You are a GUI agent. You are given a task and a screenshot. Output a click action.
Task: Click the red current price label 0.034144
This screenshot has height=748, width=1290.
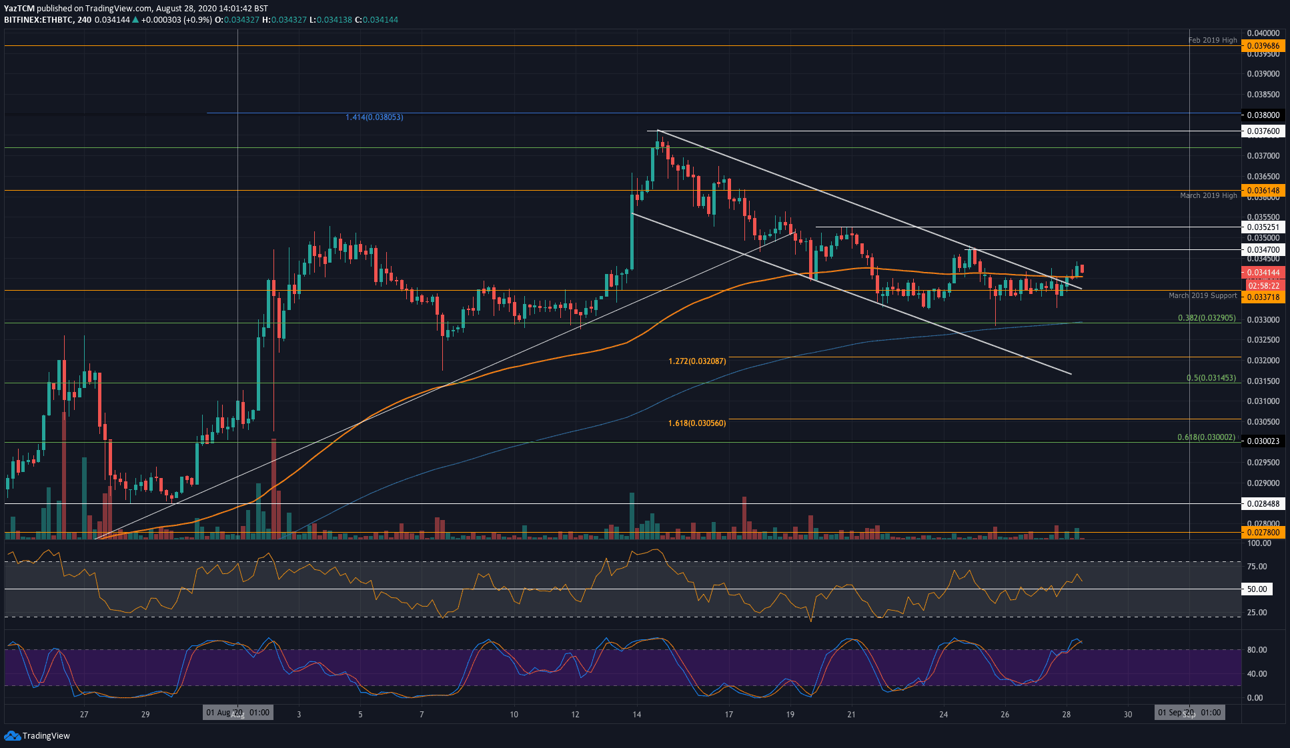1264,273
